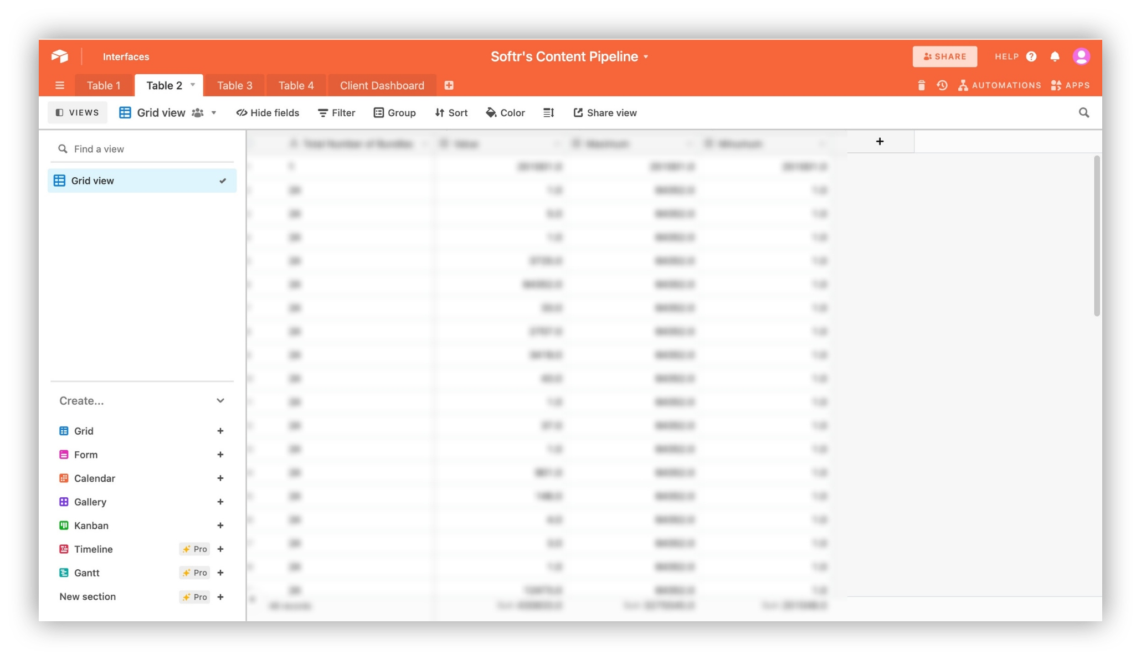1141x660 pixels.
Task: Switch to Table 4 tab
Action: point(296,85)
